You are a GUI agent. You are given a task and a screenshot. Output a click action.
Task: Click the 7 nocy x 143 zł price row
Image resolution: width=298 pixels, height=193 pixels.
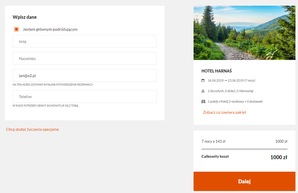pos(244,142)
